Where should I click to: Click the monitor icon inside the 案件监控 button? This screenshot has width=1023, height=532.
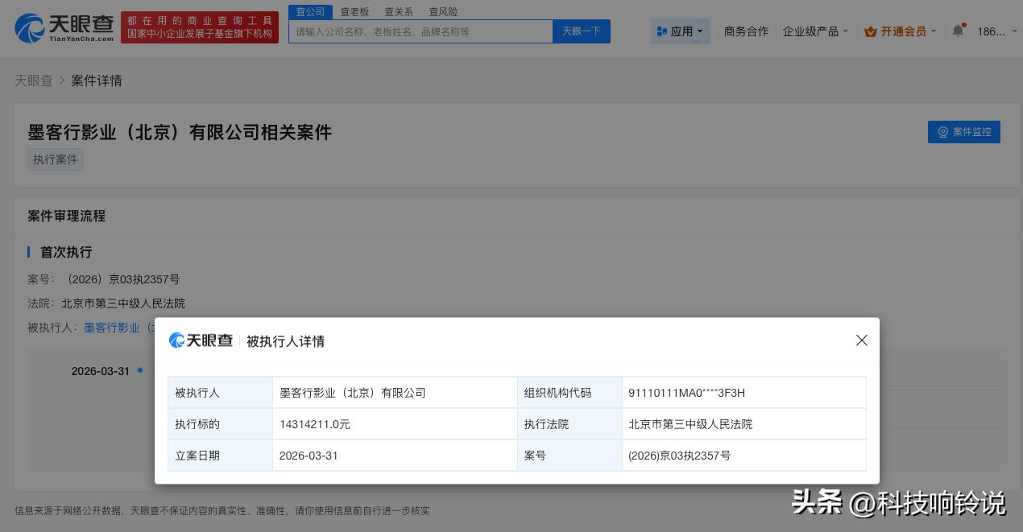click(x=943, y=132)
